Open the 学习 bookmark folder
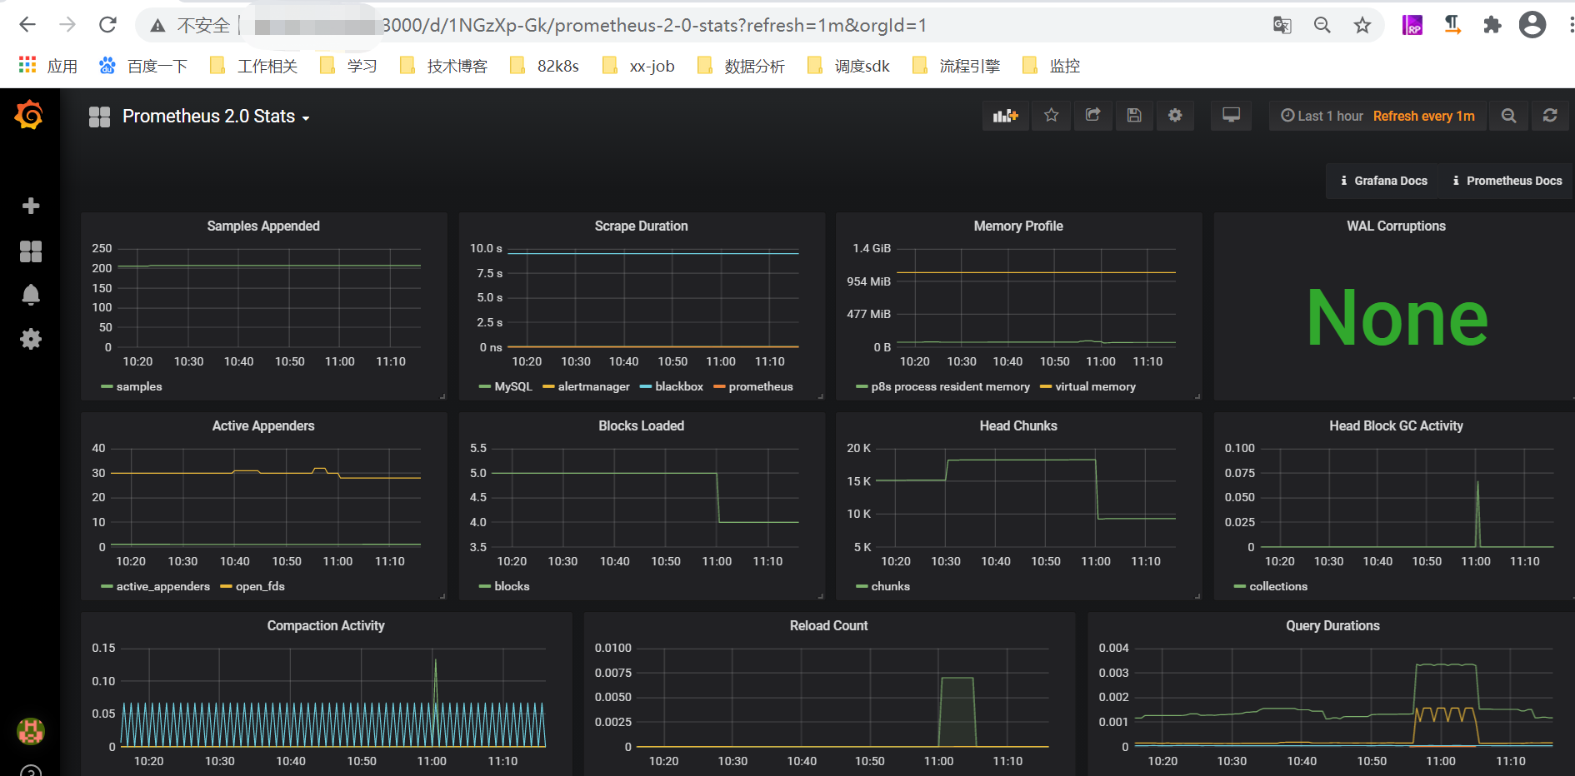 coord(348,66)
